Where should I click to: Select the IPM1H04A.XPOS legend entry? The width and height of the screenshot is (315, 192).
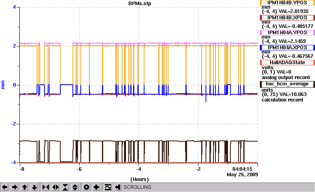click(x=287, y=48)
